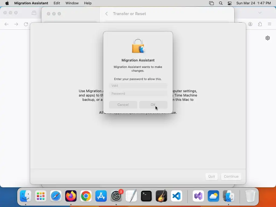Screen dimensions: 276x207
Task: Open the Help menu
Action: point(88,3)
